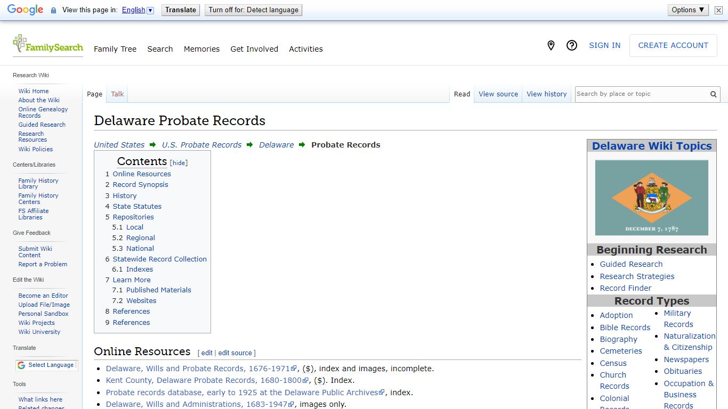Click Report a Problem link

point(43,264)
